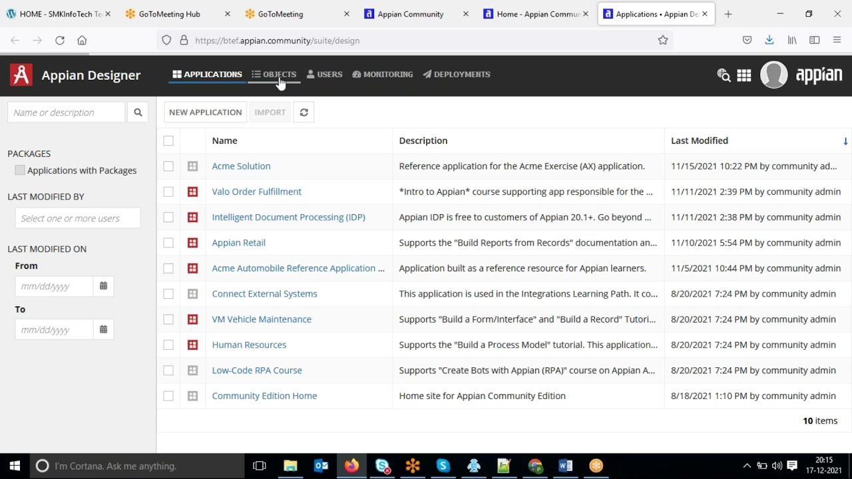Click the refresh applications list icon
This screenshot has width=852, height=479.
[x=304, y=112]
